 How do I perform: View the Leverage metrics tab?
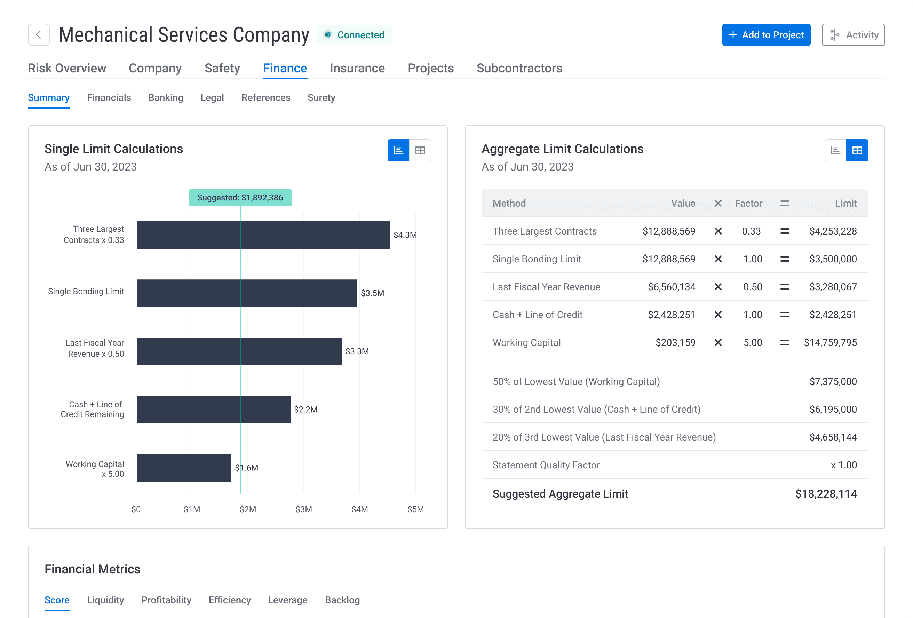[287, 600]
